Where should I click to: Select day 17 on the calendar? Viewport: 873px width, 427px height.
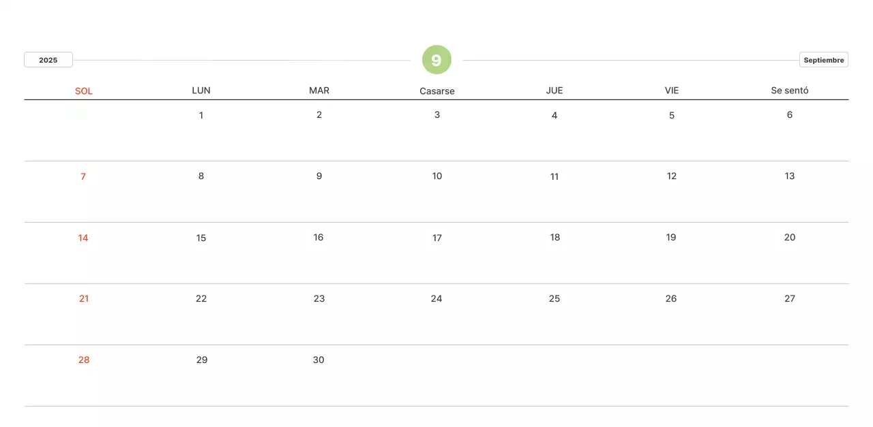point(437,238)
